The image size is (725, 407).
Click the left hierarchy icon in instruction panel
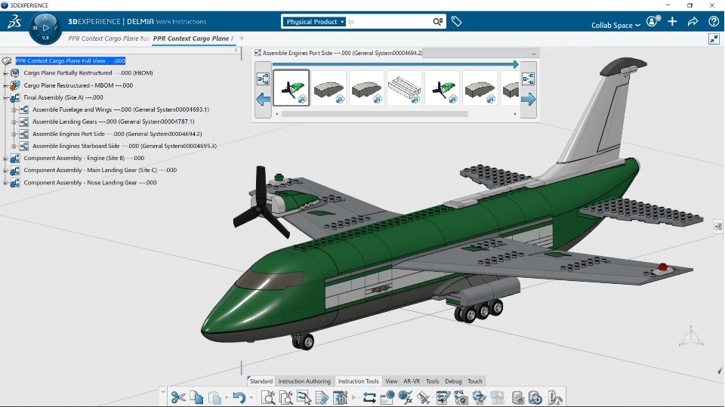[x=263, y=79]
